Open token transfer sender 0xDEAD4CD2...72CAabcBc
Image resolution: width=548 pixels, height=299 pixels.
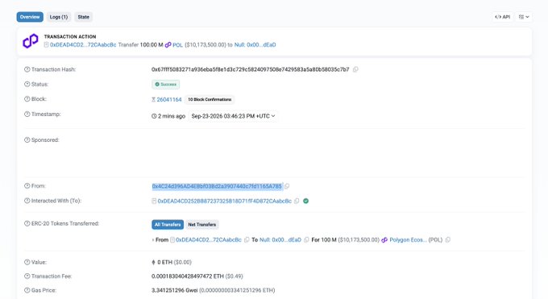208,240
